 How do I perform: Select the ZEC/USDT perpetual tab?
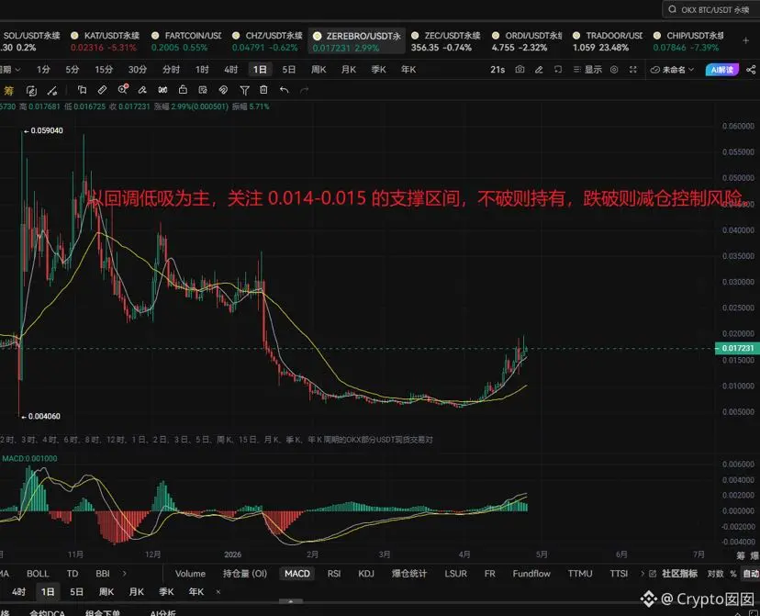click(446, 41)
